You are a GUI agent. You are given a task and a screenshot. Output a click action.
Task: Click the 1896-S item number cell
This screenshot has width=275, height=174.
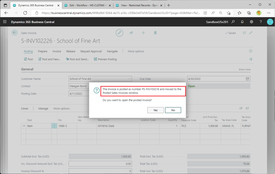(67, 126)
